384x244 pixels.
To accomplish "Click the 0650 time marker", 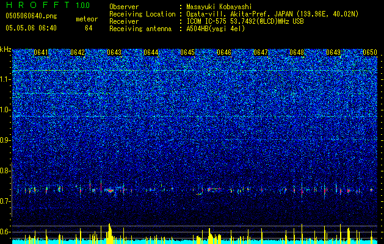I will click(x=370, y=52).
